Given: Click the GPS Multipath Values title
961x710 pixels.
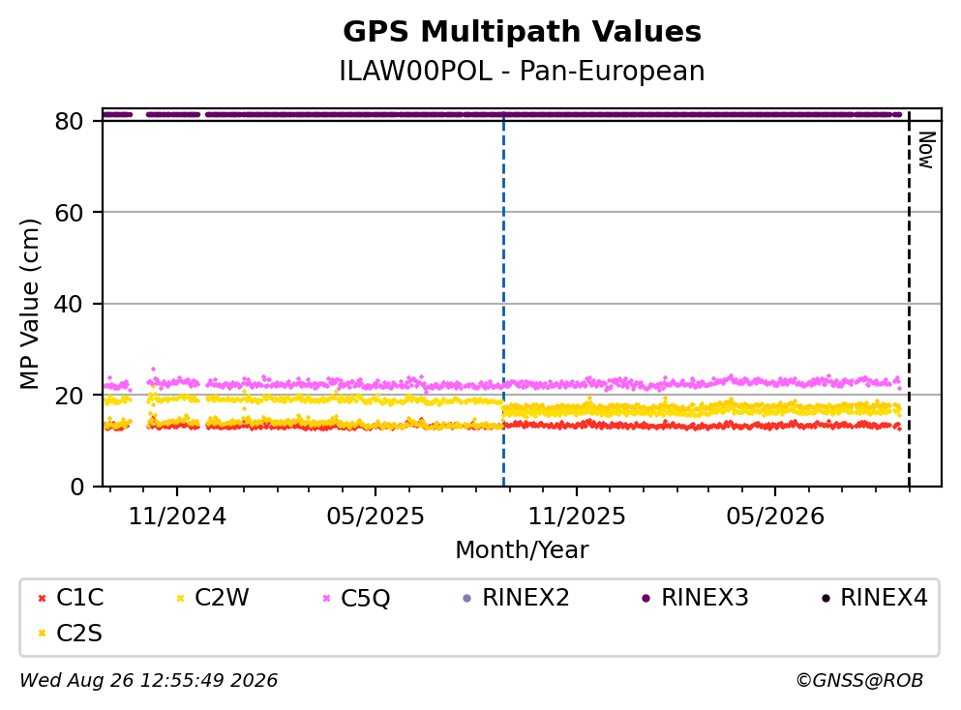Looking at the screenshot, I should [x=523, y=31].
